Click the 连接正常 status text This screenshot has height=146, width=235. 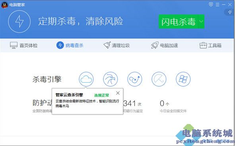102,95
